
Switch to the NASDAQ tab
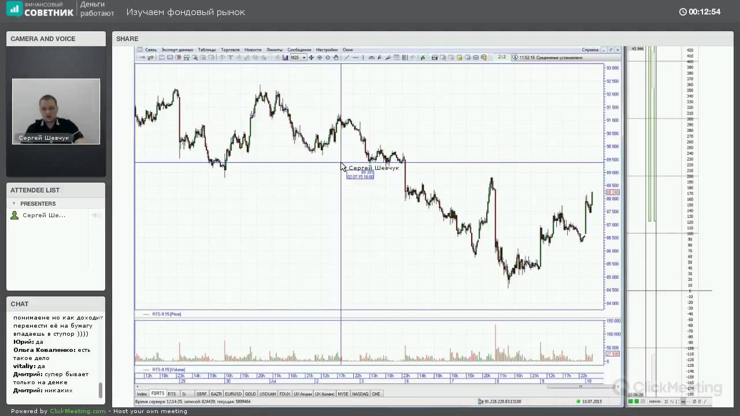[360, 393]
